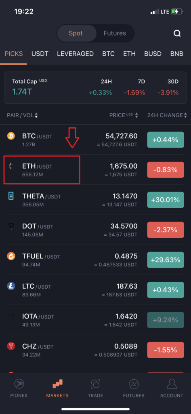Switch to the LEVERAGED tab
The width and height of the screenshot is (191, 414).
coord(75,54)
